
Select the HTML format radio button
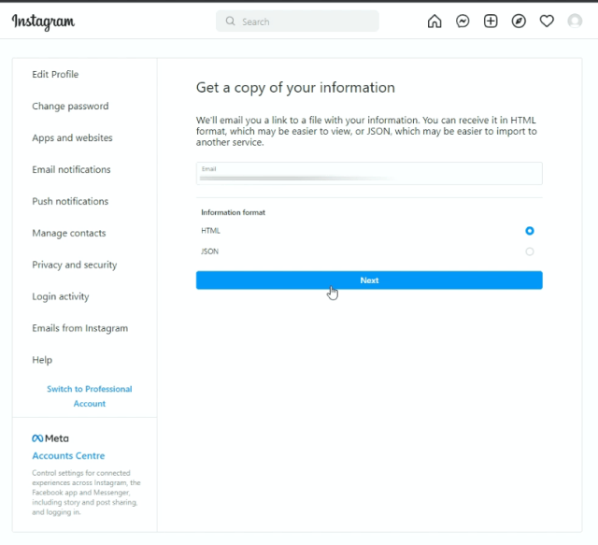[x=530, y=231]
